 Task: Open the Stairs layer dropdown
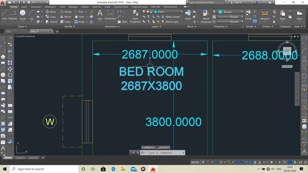pyautogui.click(x=181, y=12)
